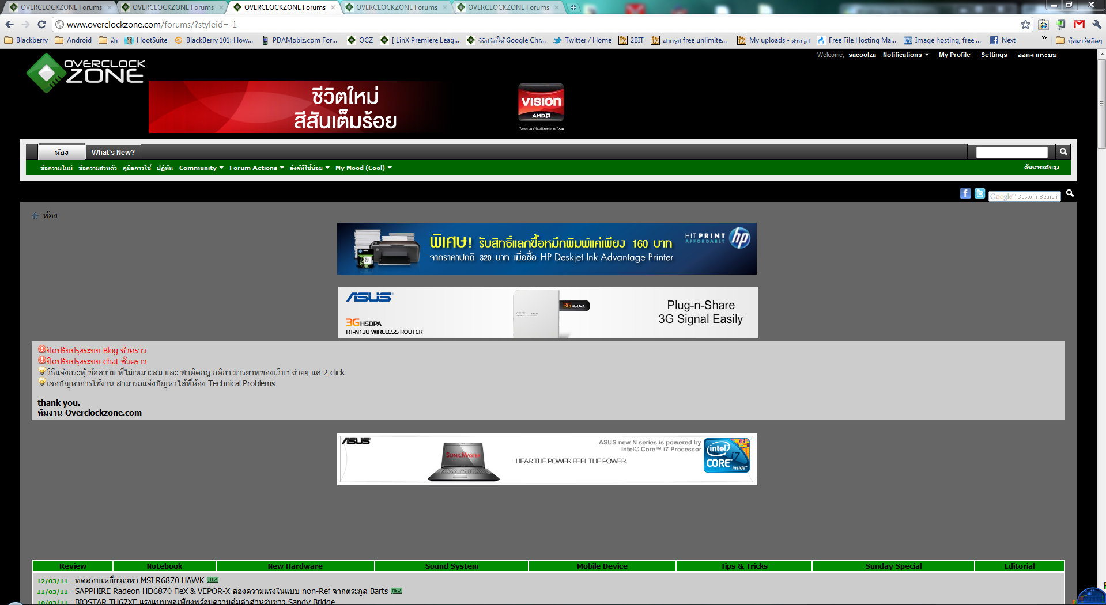Image resolution: width=1106 pixels, height=605 pixels.
Task: Open ค้นหาระดับสูง advanced search link
Action: tap(1041, 168)
